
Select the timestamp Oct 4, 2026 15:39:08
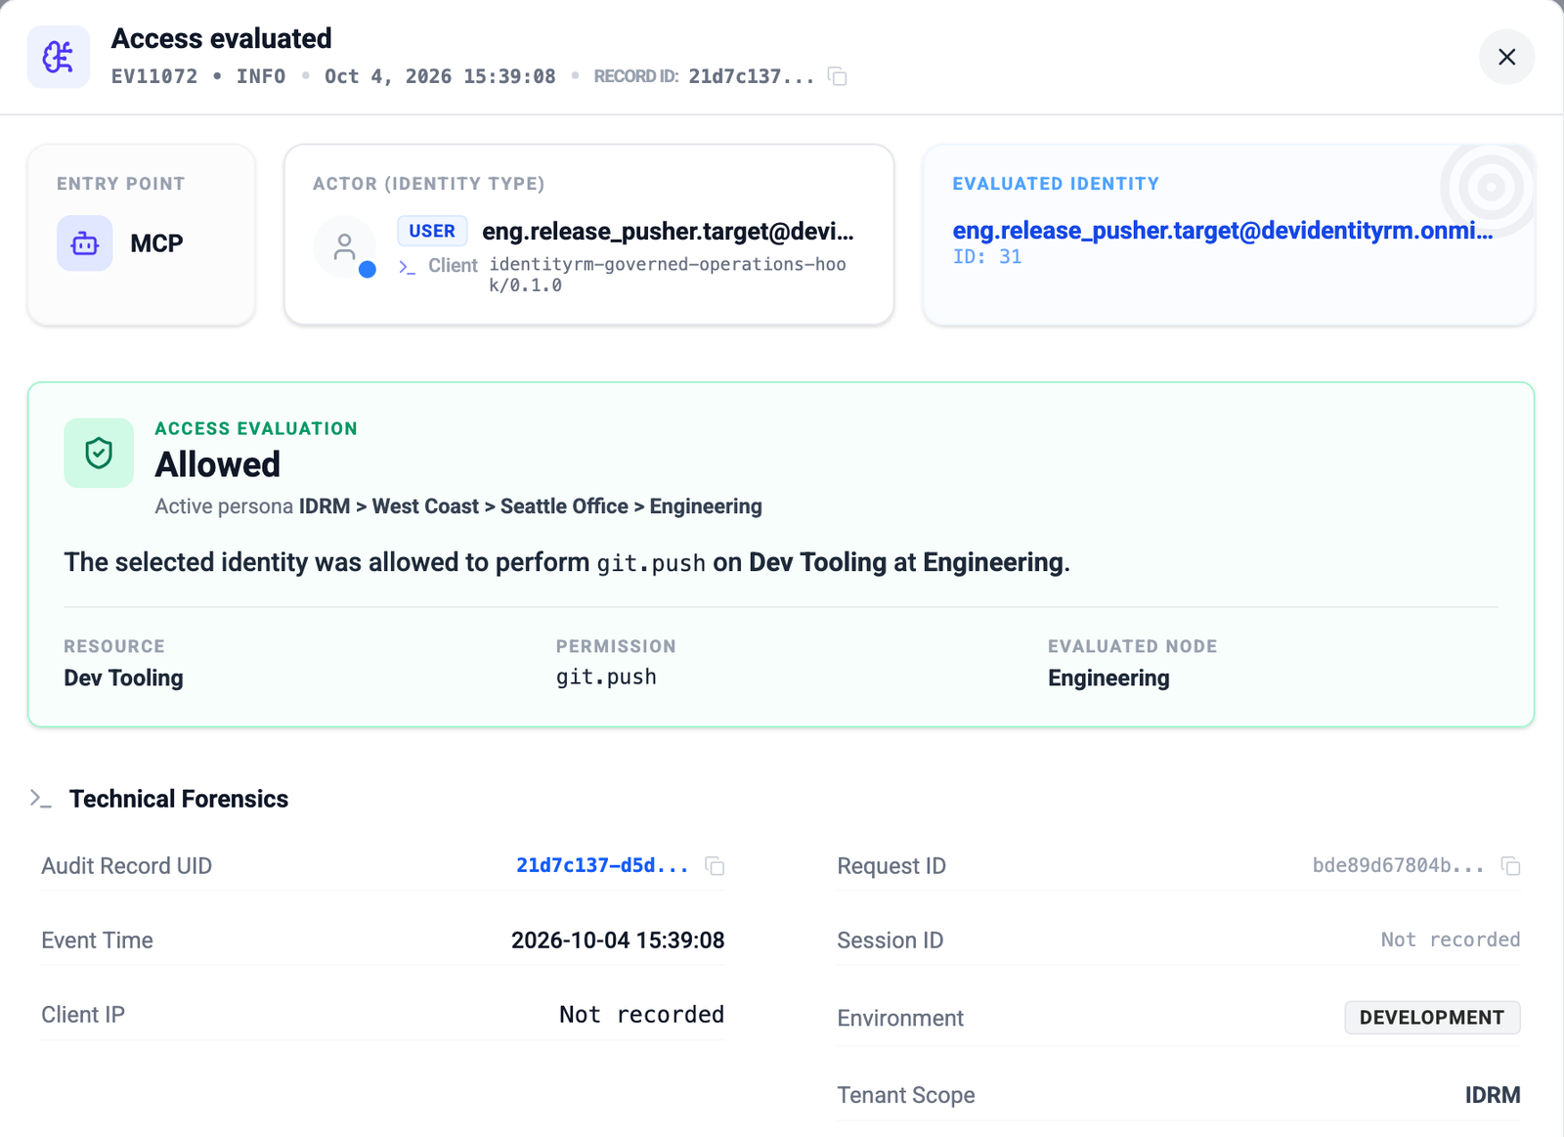pos(440,76)
